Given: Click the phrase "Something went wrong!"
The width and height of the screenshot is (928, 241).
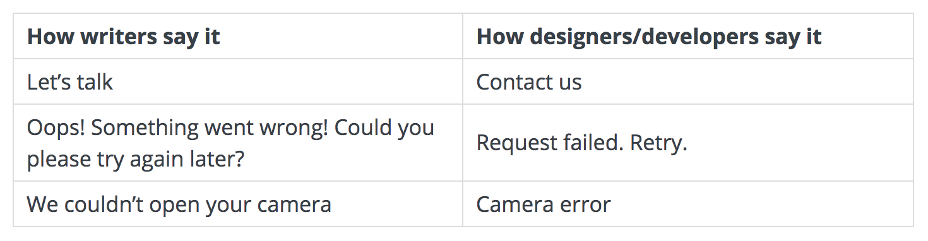Looking at the screenshot, I should [210, 128].
